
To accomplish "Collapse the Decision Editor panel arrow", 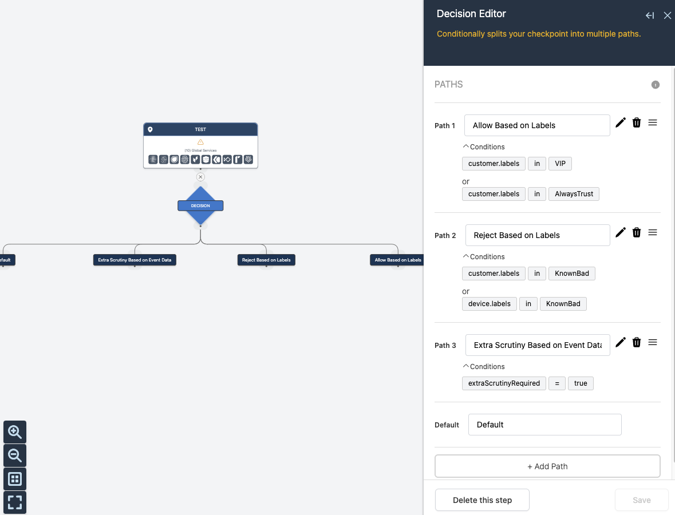I will pyautogui.click(x=650, y=15).
